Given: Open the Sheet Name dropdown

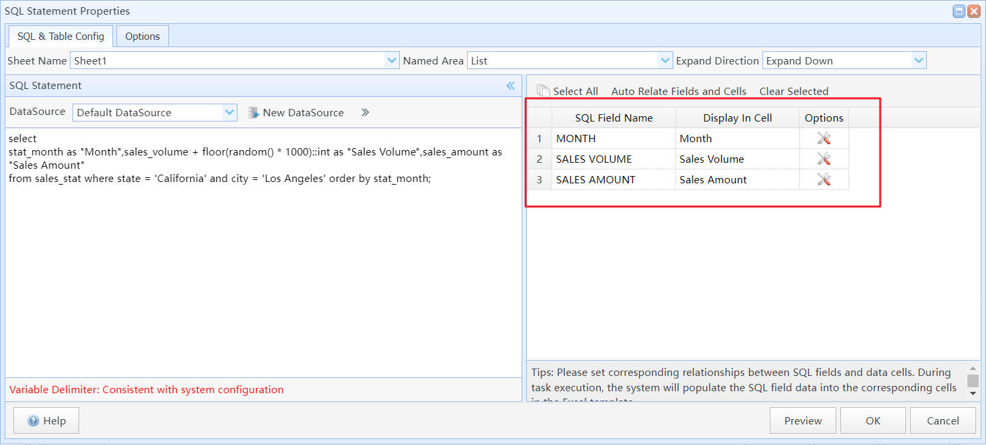Looking at the screenshot, I should click(x=392, y=60).
